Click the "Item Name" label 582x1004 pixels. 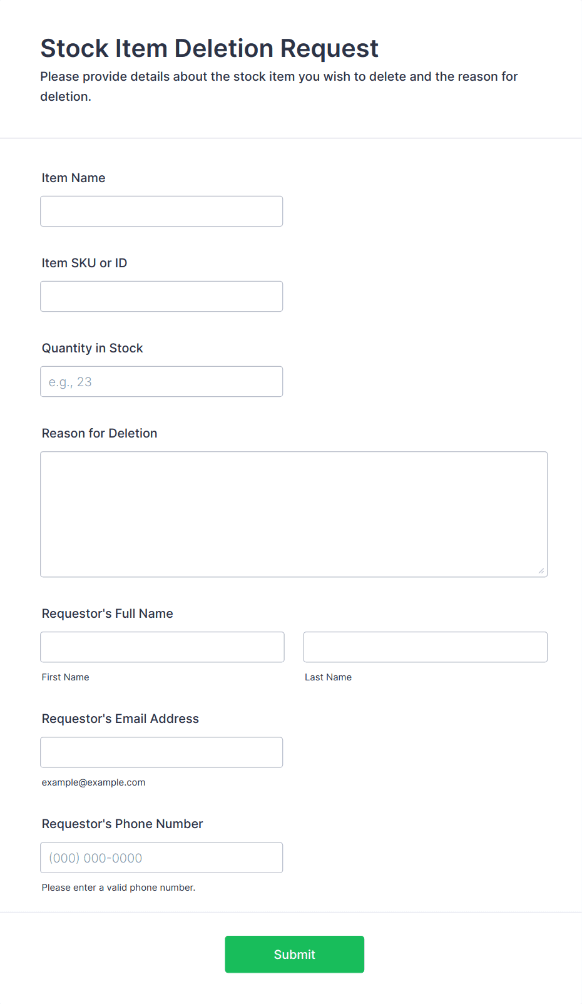73,178
